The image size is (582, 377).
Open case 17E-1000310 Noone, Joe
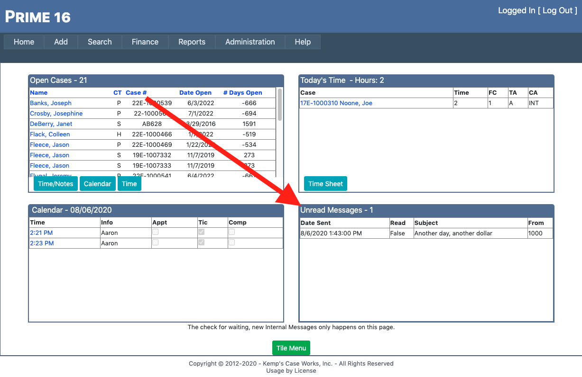click(336, 103)
